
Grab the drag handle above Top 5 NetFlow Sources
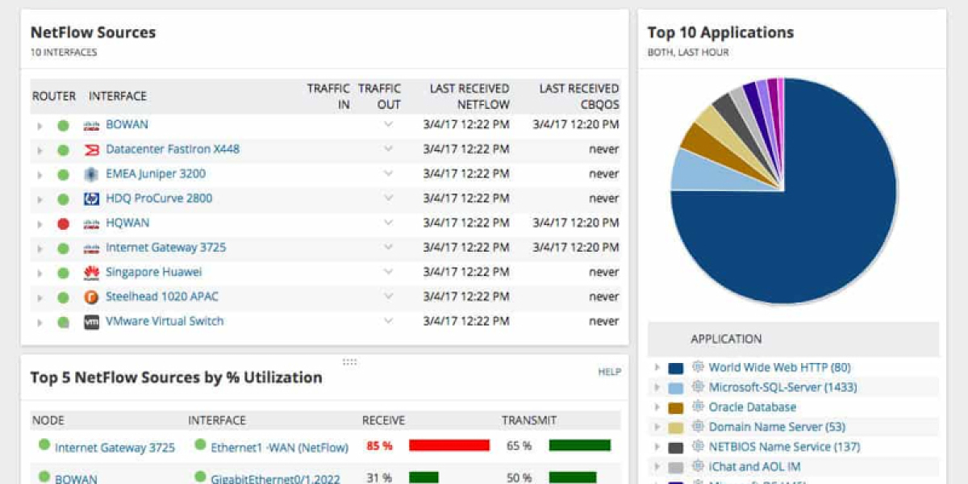[x=349, y=362]
